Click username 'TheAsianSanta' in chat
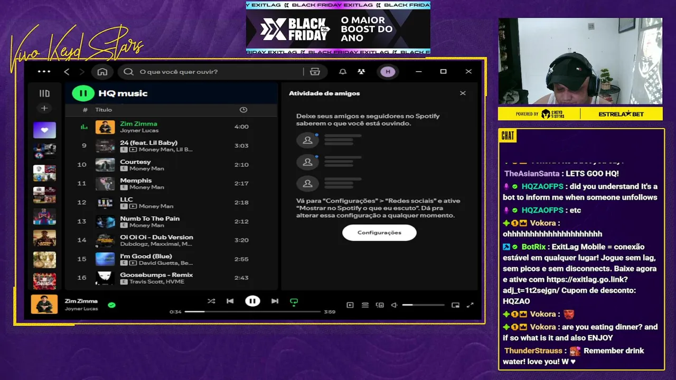Screen dimensions: 676x380 click(531, 174)
